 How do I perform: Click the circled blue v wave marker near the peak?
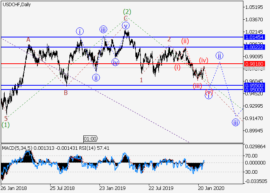coord(125,26)
